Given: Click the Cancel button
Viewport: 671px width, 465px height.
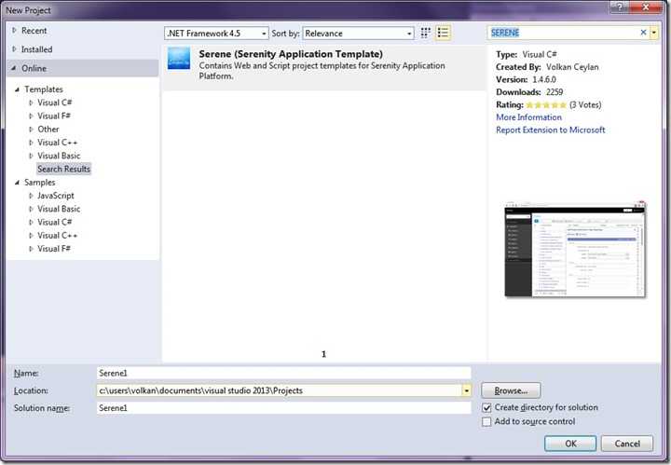Looking at the screenshot, I should (627, 444).
